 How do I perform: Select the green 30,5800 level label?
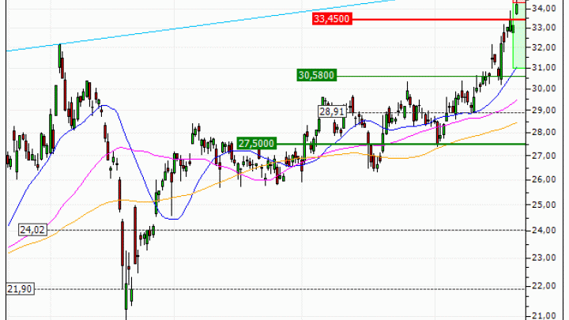[x=317, y=76]
